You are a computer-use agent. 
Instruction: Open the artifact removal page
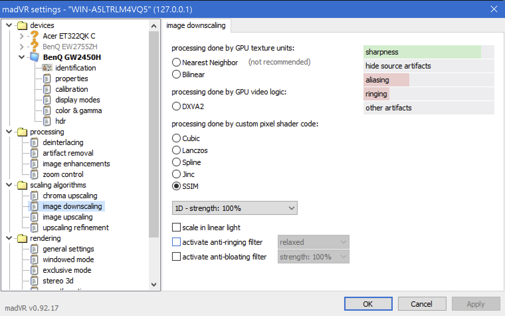click(x=68, y=153)
